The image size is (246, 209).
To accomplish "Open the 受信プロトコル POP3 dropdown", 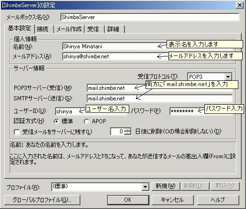I will [x=228, y=77].
